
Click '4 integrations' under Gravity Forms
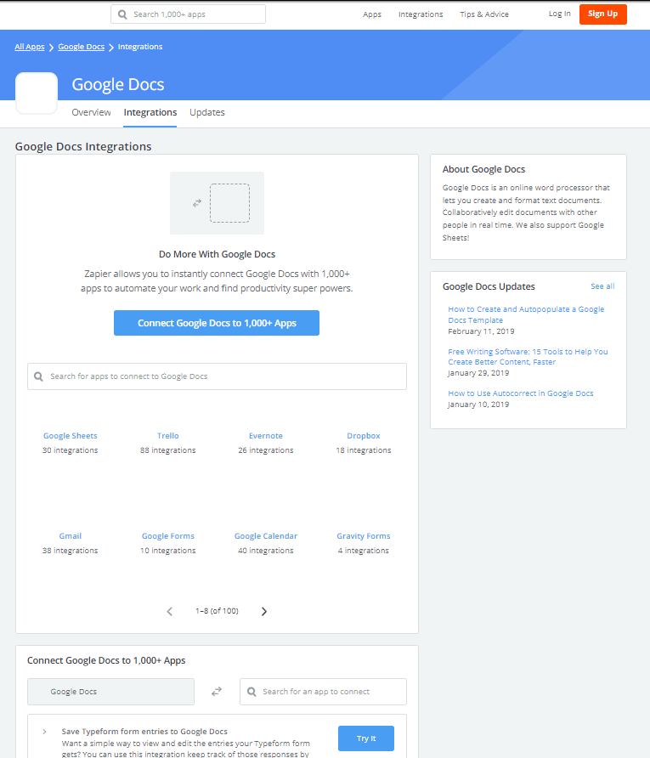click(364, 551)
